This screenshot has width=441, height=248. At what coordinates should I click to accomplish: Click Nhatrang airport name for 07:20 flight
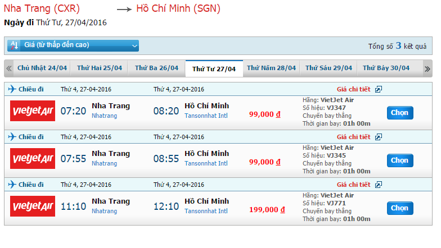[x=105, y=116]
